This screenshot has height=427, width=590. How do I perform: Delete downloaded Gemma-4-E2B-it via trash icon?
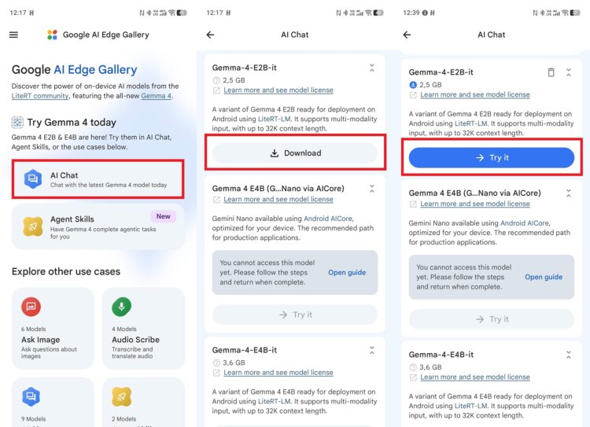tap(551, 72)
